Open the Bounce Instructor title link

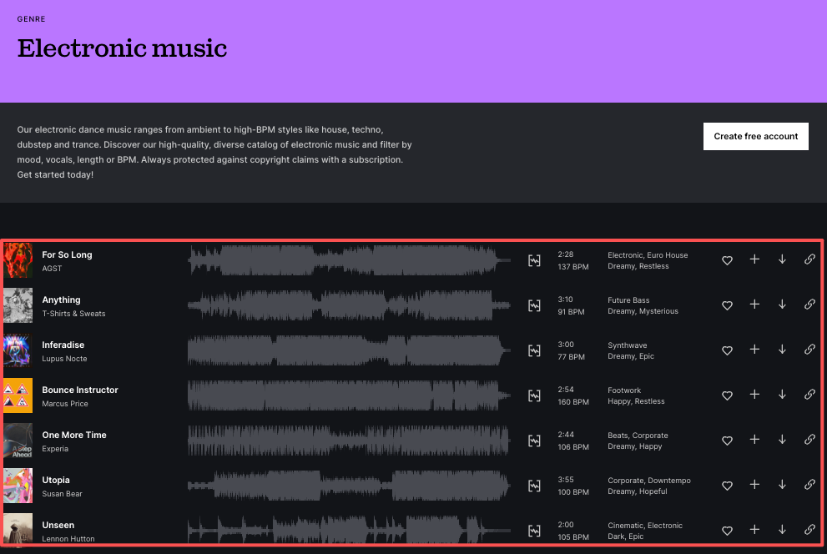(79, 390)
